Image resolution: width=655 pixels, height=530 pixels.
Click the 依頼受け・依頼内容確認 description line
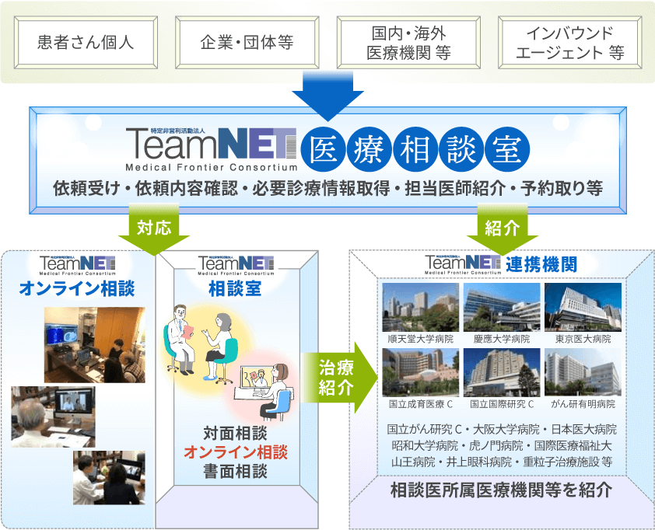[x=328, y=188]
